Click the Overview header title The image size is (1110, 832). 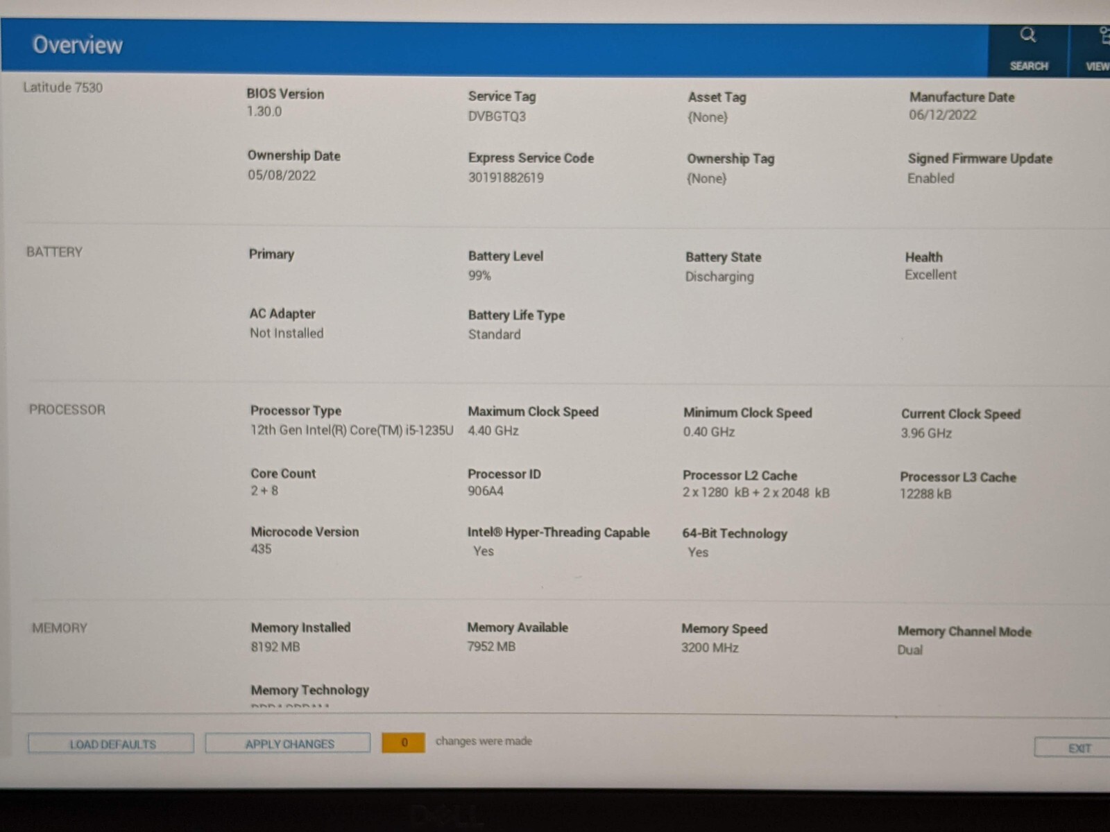[78, 45]
